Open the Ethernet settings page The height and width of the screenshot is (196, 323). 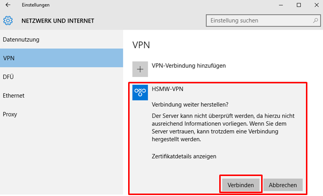coord(14,96)
